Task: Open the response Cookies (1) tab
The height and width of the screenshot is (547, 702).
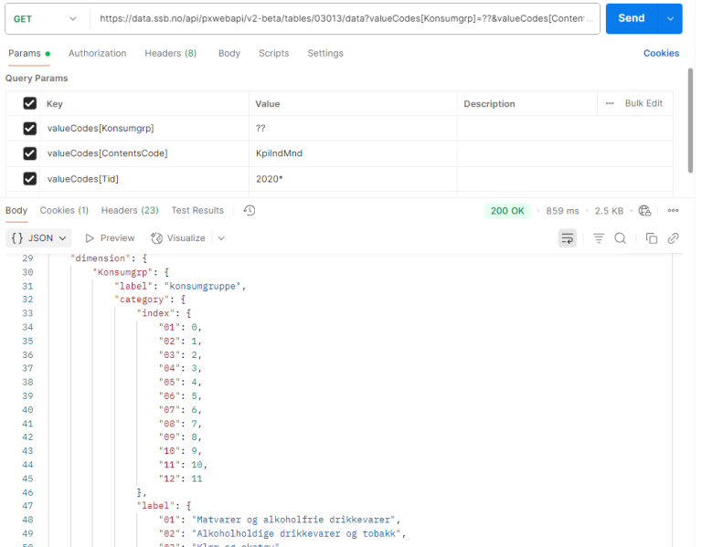Action: click(x=64, y=210)
